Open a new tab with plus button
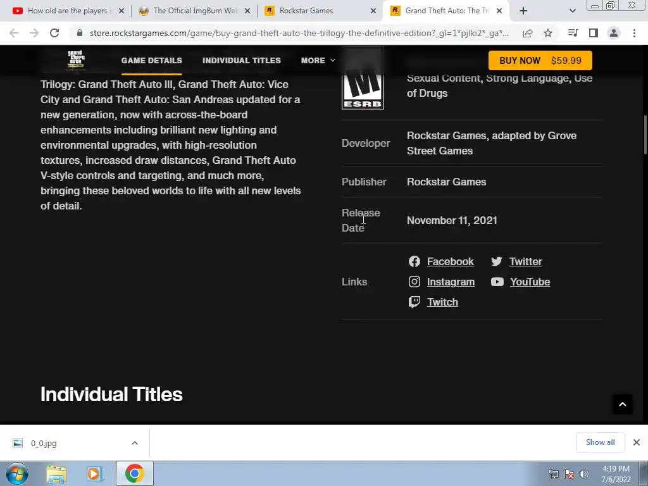Screen dimensions: 648x486 (x=523, y=11)
